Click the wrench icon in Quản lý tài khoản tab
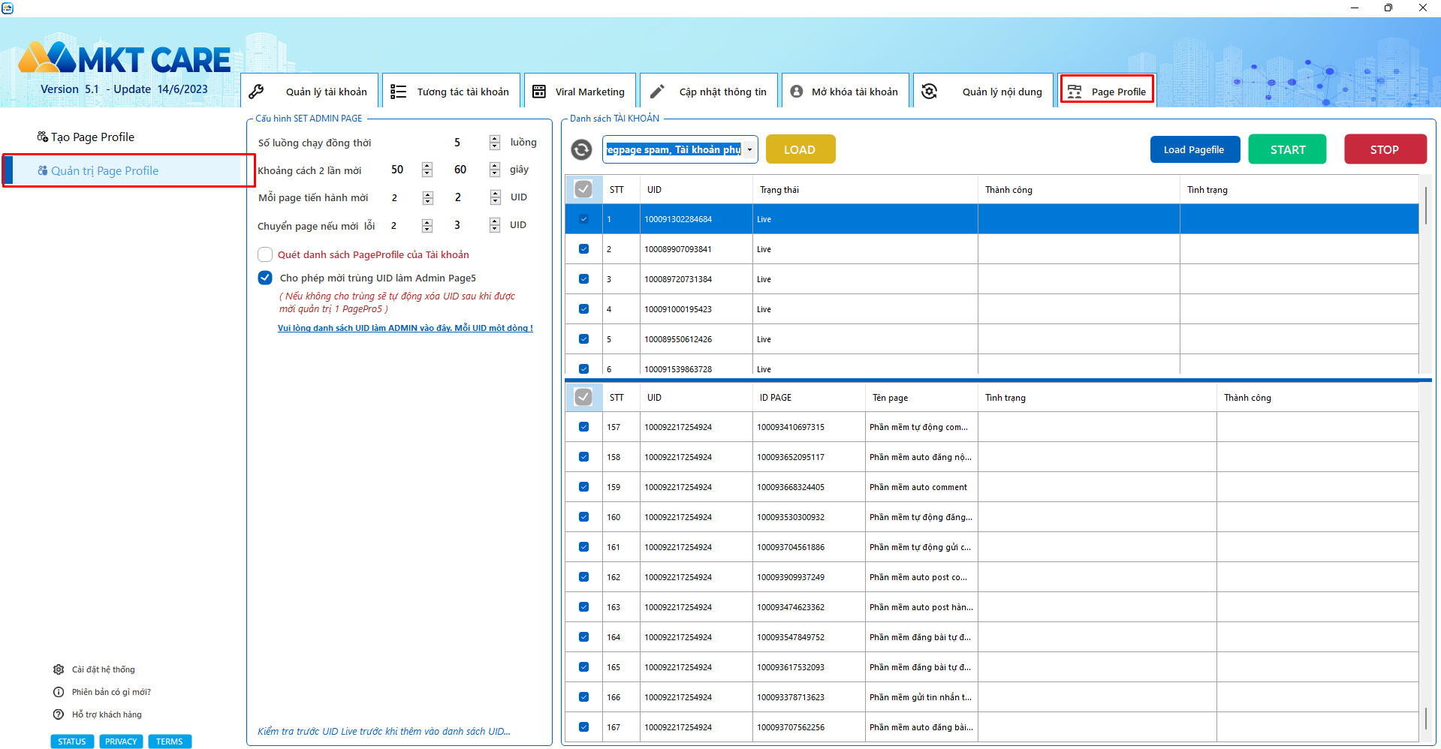 (256, 92)
